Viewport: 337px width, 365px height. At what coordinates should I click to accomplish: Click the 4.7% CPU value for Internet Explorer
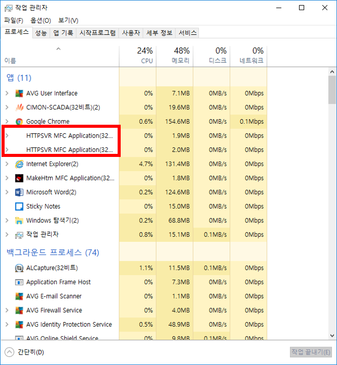tap(146, 164)
